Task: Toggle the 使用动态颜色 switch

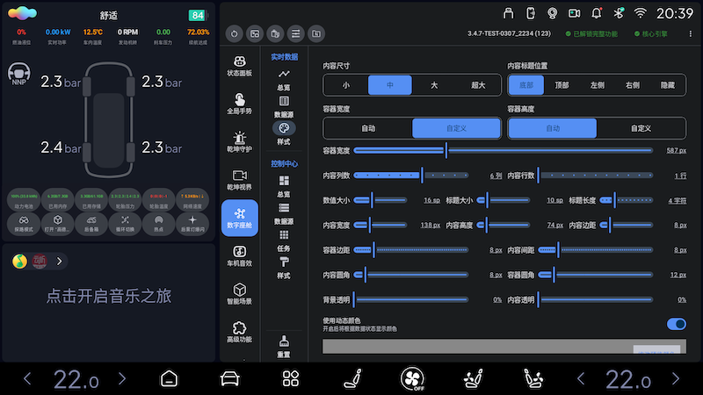Action: coord(676,324)
